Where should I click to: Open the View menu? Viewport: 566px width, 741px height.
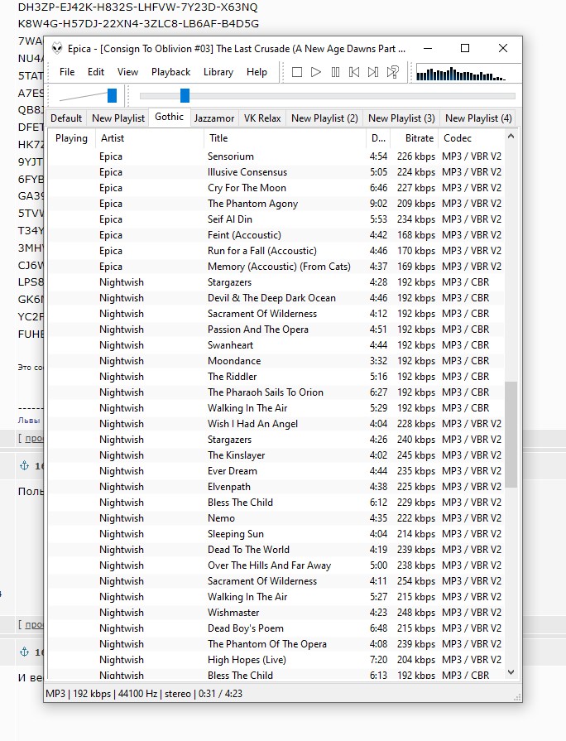click(127, 72)
